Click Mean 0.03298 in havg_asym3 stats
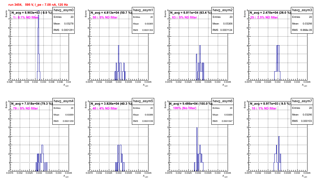This screenshot has width=318, height=182. [x=302, y=24]
